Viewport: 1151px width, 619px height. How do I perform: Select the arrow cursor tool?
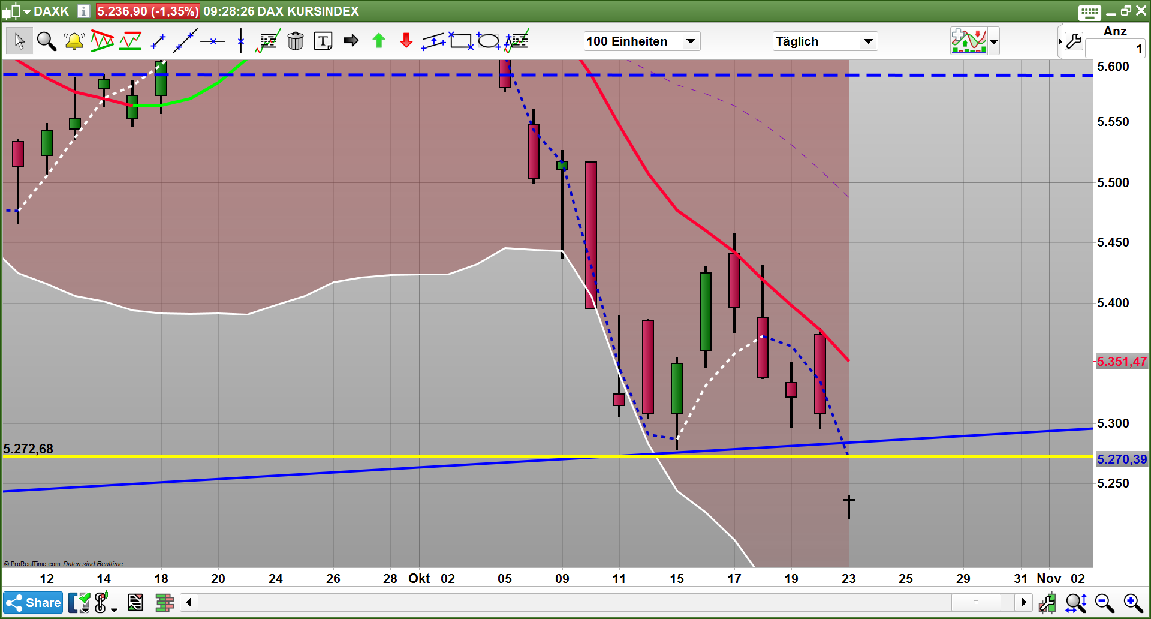19,41
